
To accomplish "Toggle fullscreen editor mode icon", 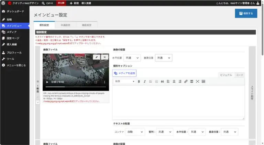I will click(198, 81).
